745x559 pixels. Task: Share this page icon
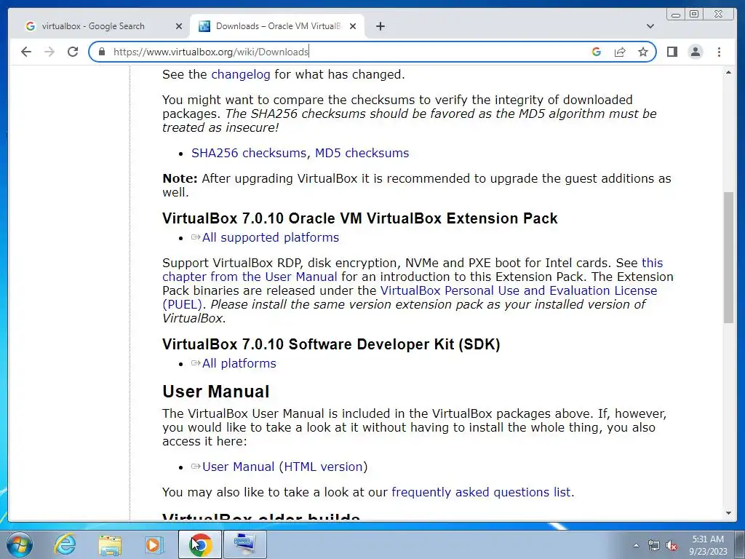click(x=620, y=52)
